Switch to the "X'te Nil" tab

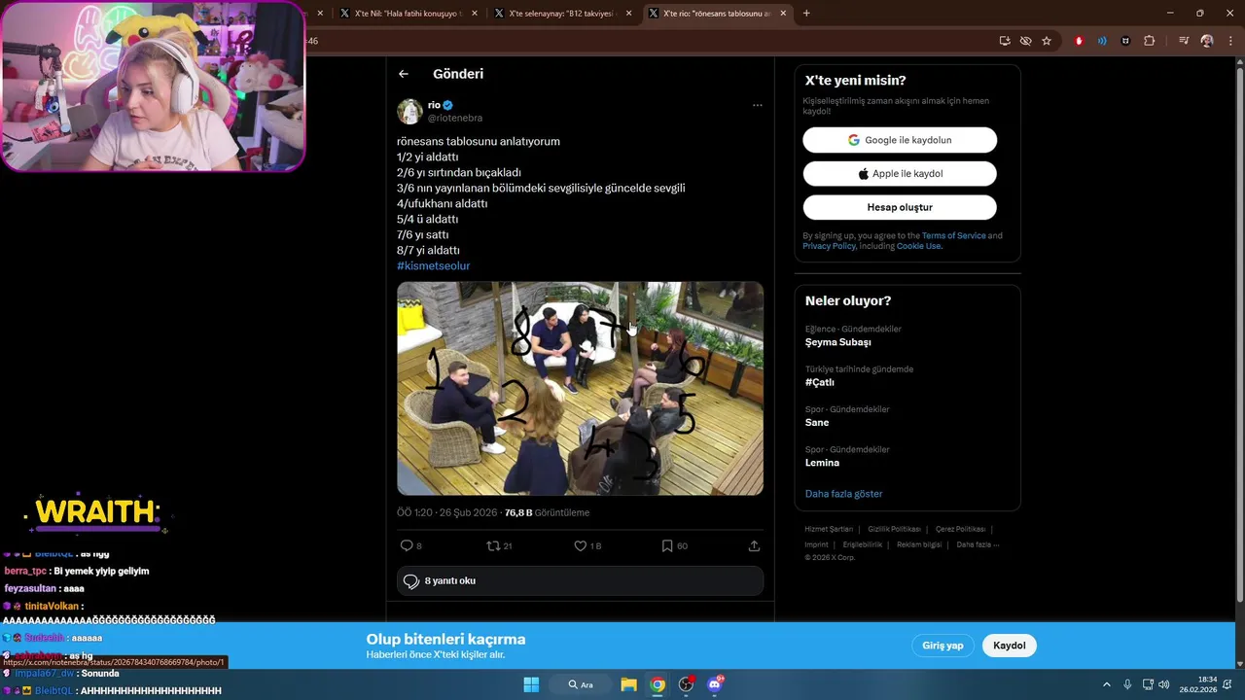(x=408, y=14)
